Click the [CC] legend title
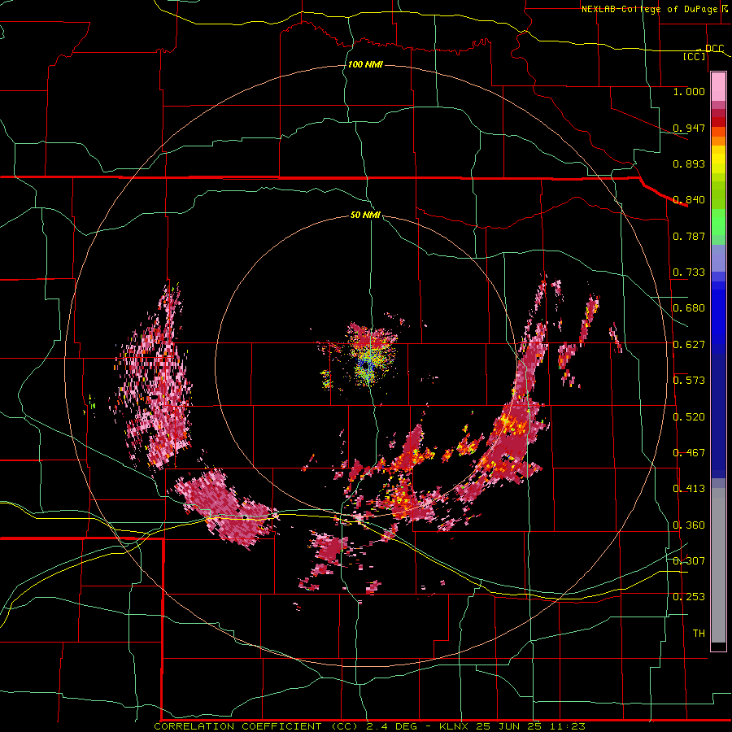Viewport: 732px width, 732px height. coord(695,56)
